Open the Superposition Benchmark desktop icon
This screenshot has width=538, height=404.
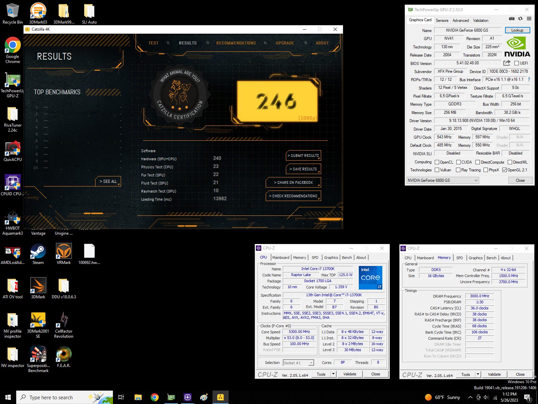(38, 359)
